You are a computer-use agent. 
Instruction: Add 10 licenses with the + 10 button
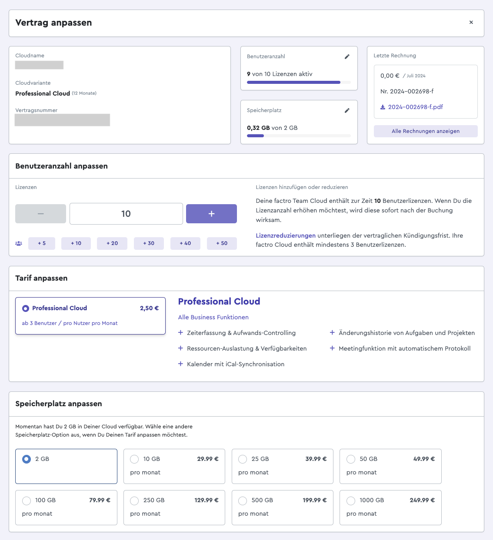pos(76,243)
